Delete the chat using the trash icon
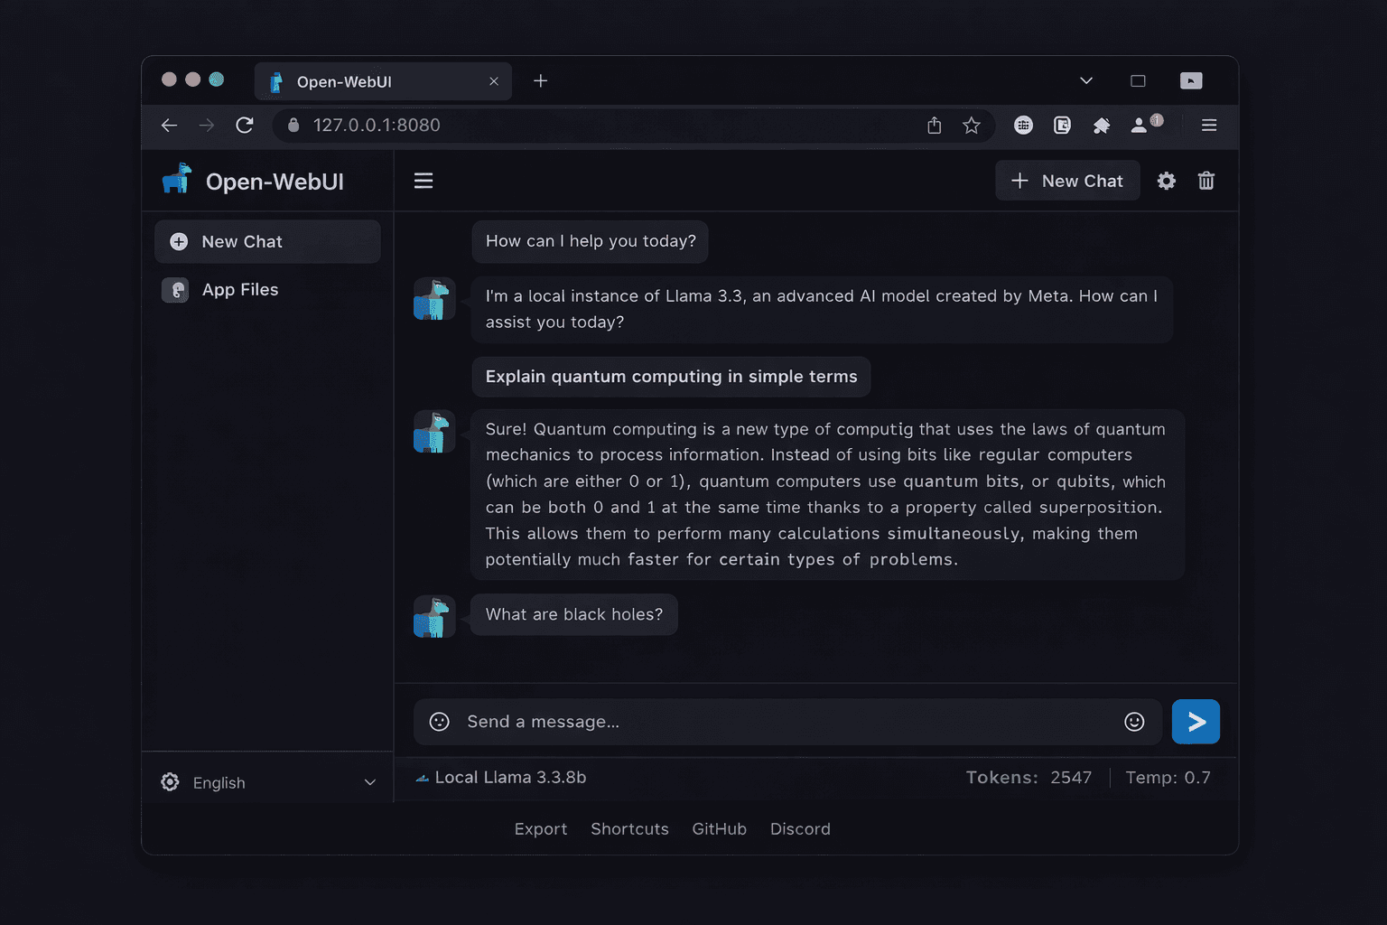The image size is (1387, 925). (1206, 181)
